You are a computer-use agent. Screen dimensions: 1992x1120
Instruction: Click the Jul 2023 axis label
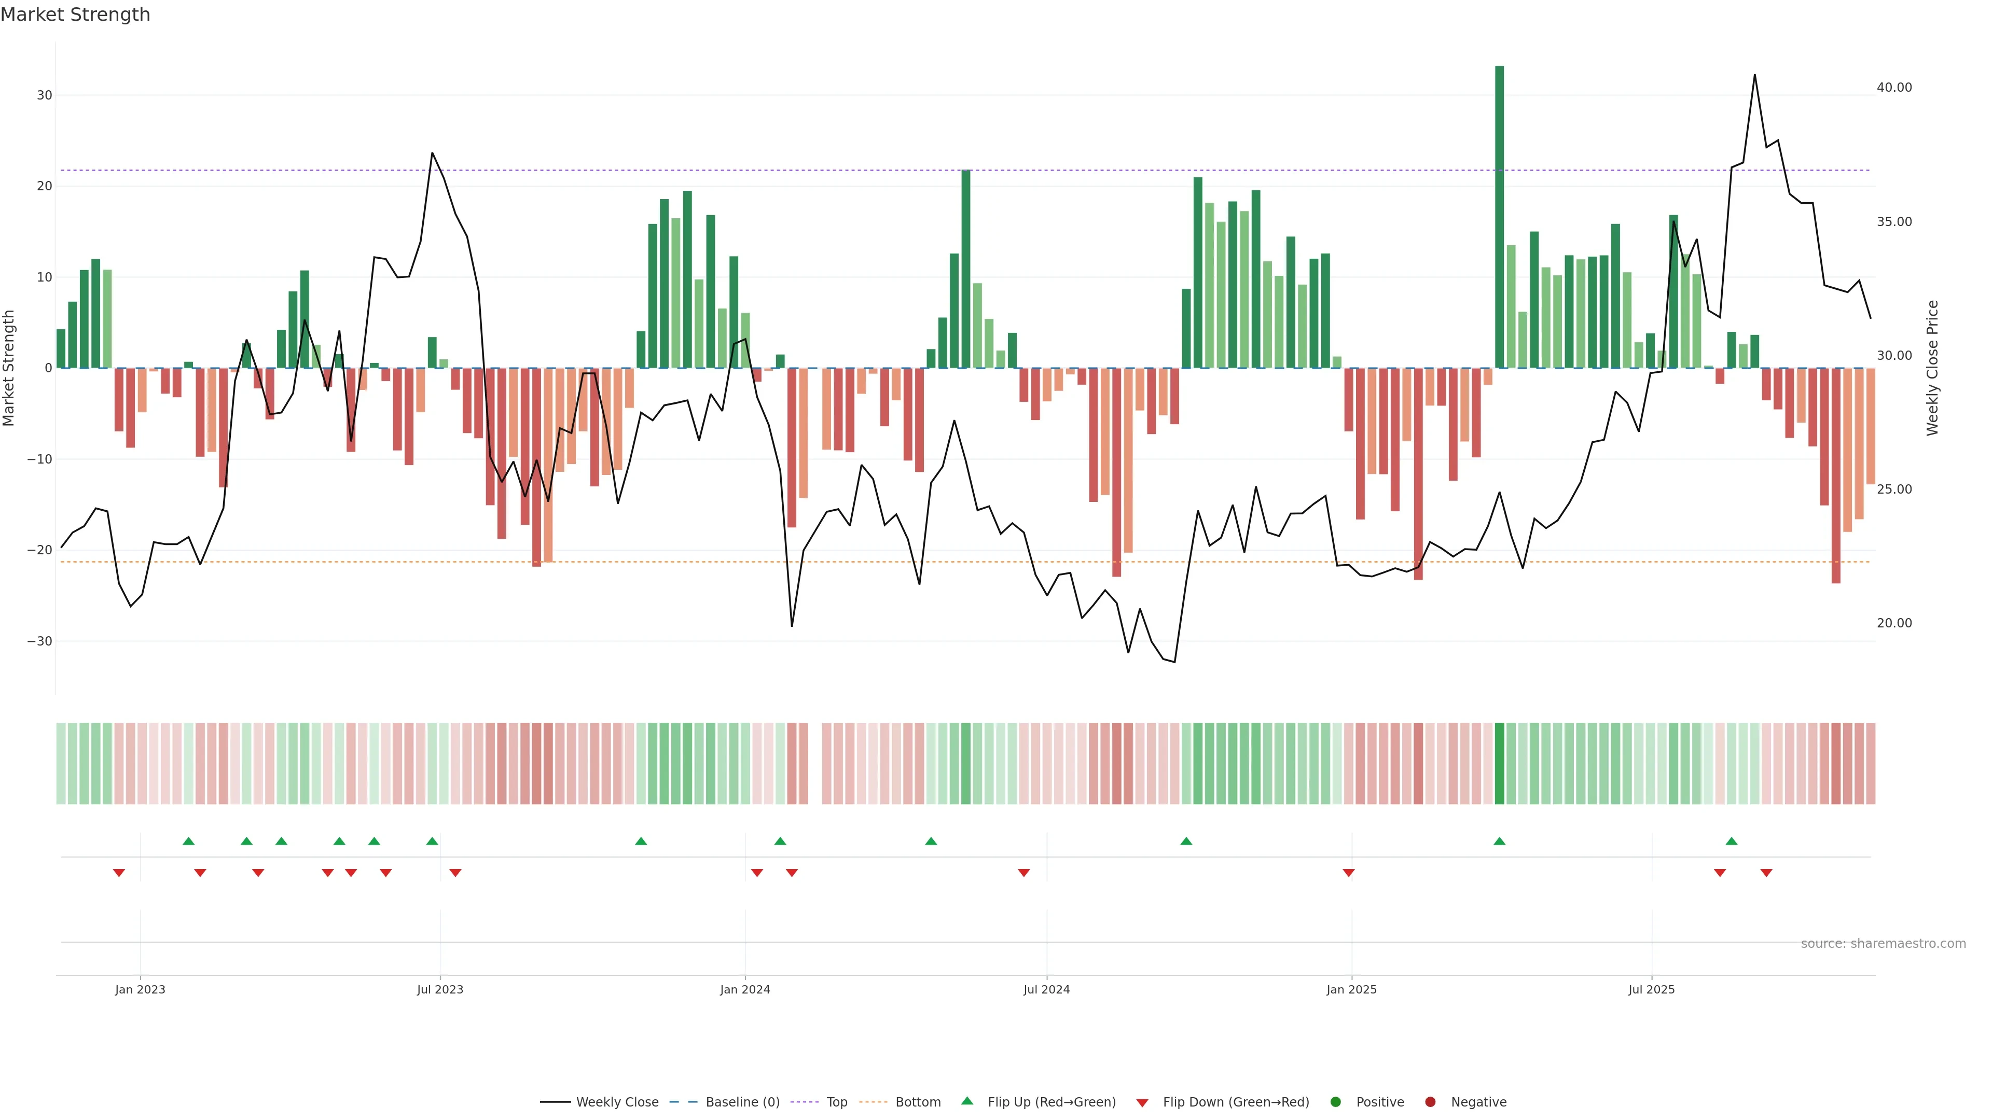tap(440, 989)
